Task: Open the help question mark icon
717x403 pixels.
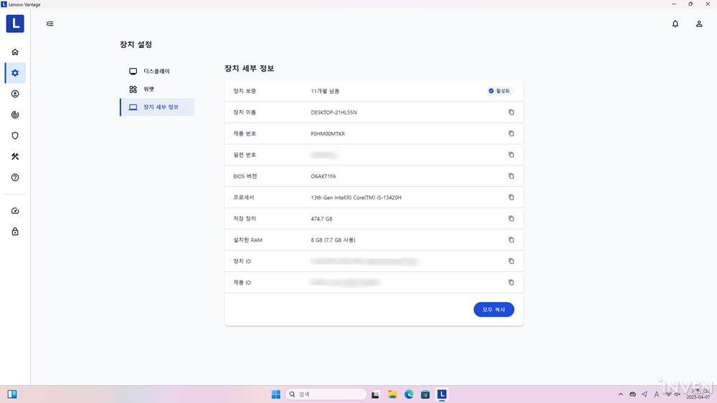Action: pyautogui.click(x=15, y=178)
